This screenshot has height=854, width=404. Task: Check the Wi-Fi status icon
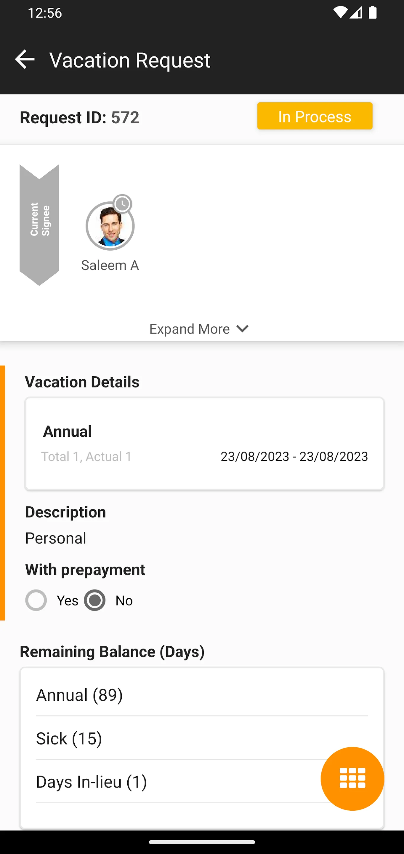[x=340, y=13]
